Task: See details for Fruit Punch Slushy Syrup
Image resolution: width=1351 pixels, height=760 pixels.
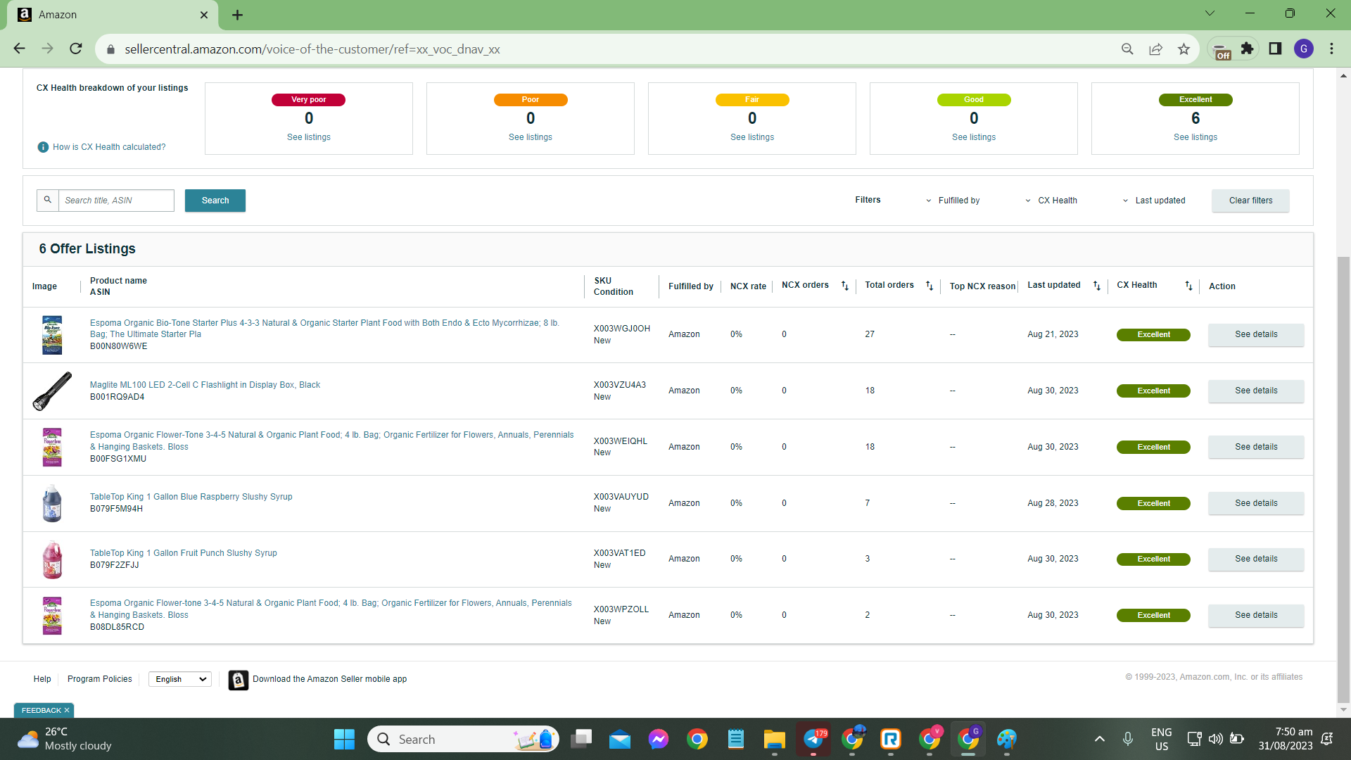Action: [x=1256, y=559]
